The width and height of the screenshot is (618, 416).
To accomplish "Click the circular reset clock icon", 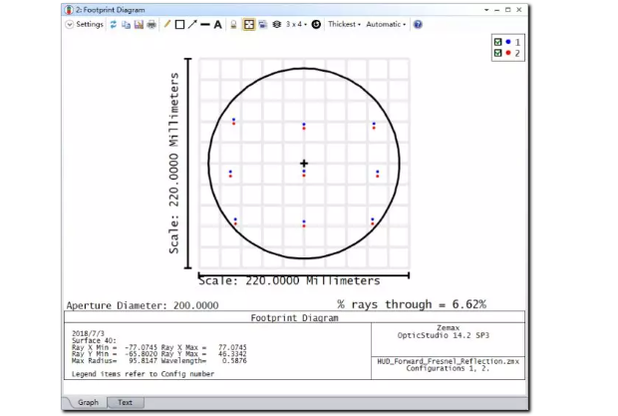I will 316,25.
